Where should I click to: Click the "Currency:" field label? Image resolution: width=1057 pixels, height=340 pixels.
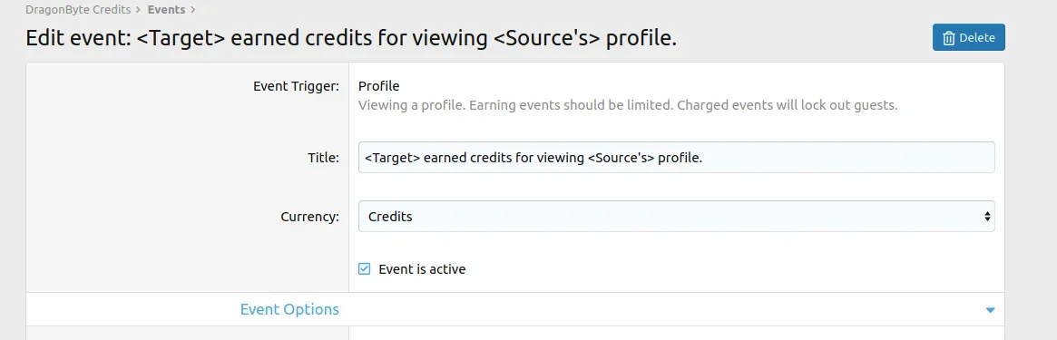coord(310,217)
